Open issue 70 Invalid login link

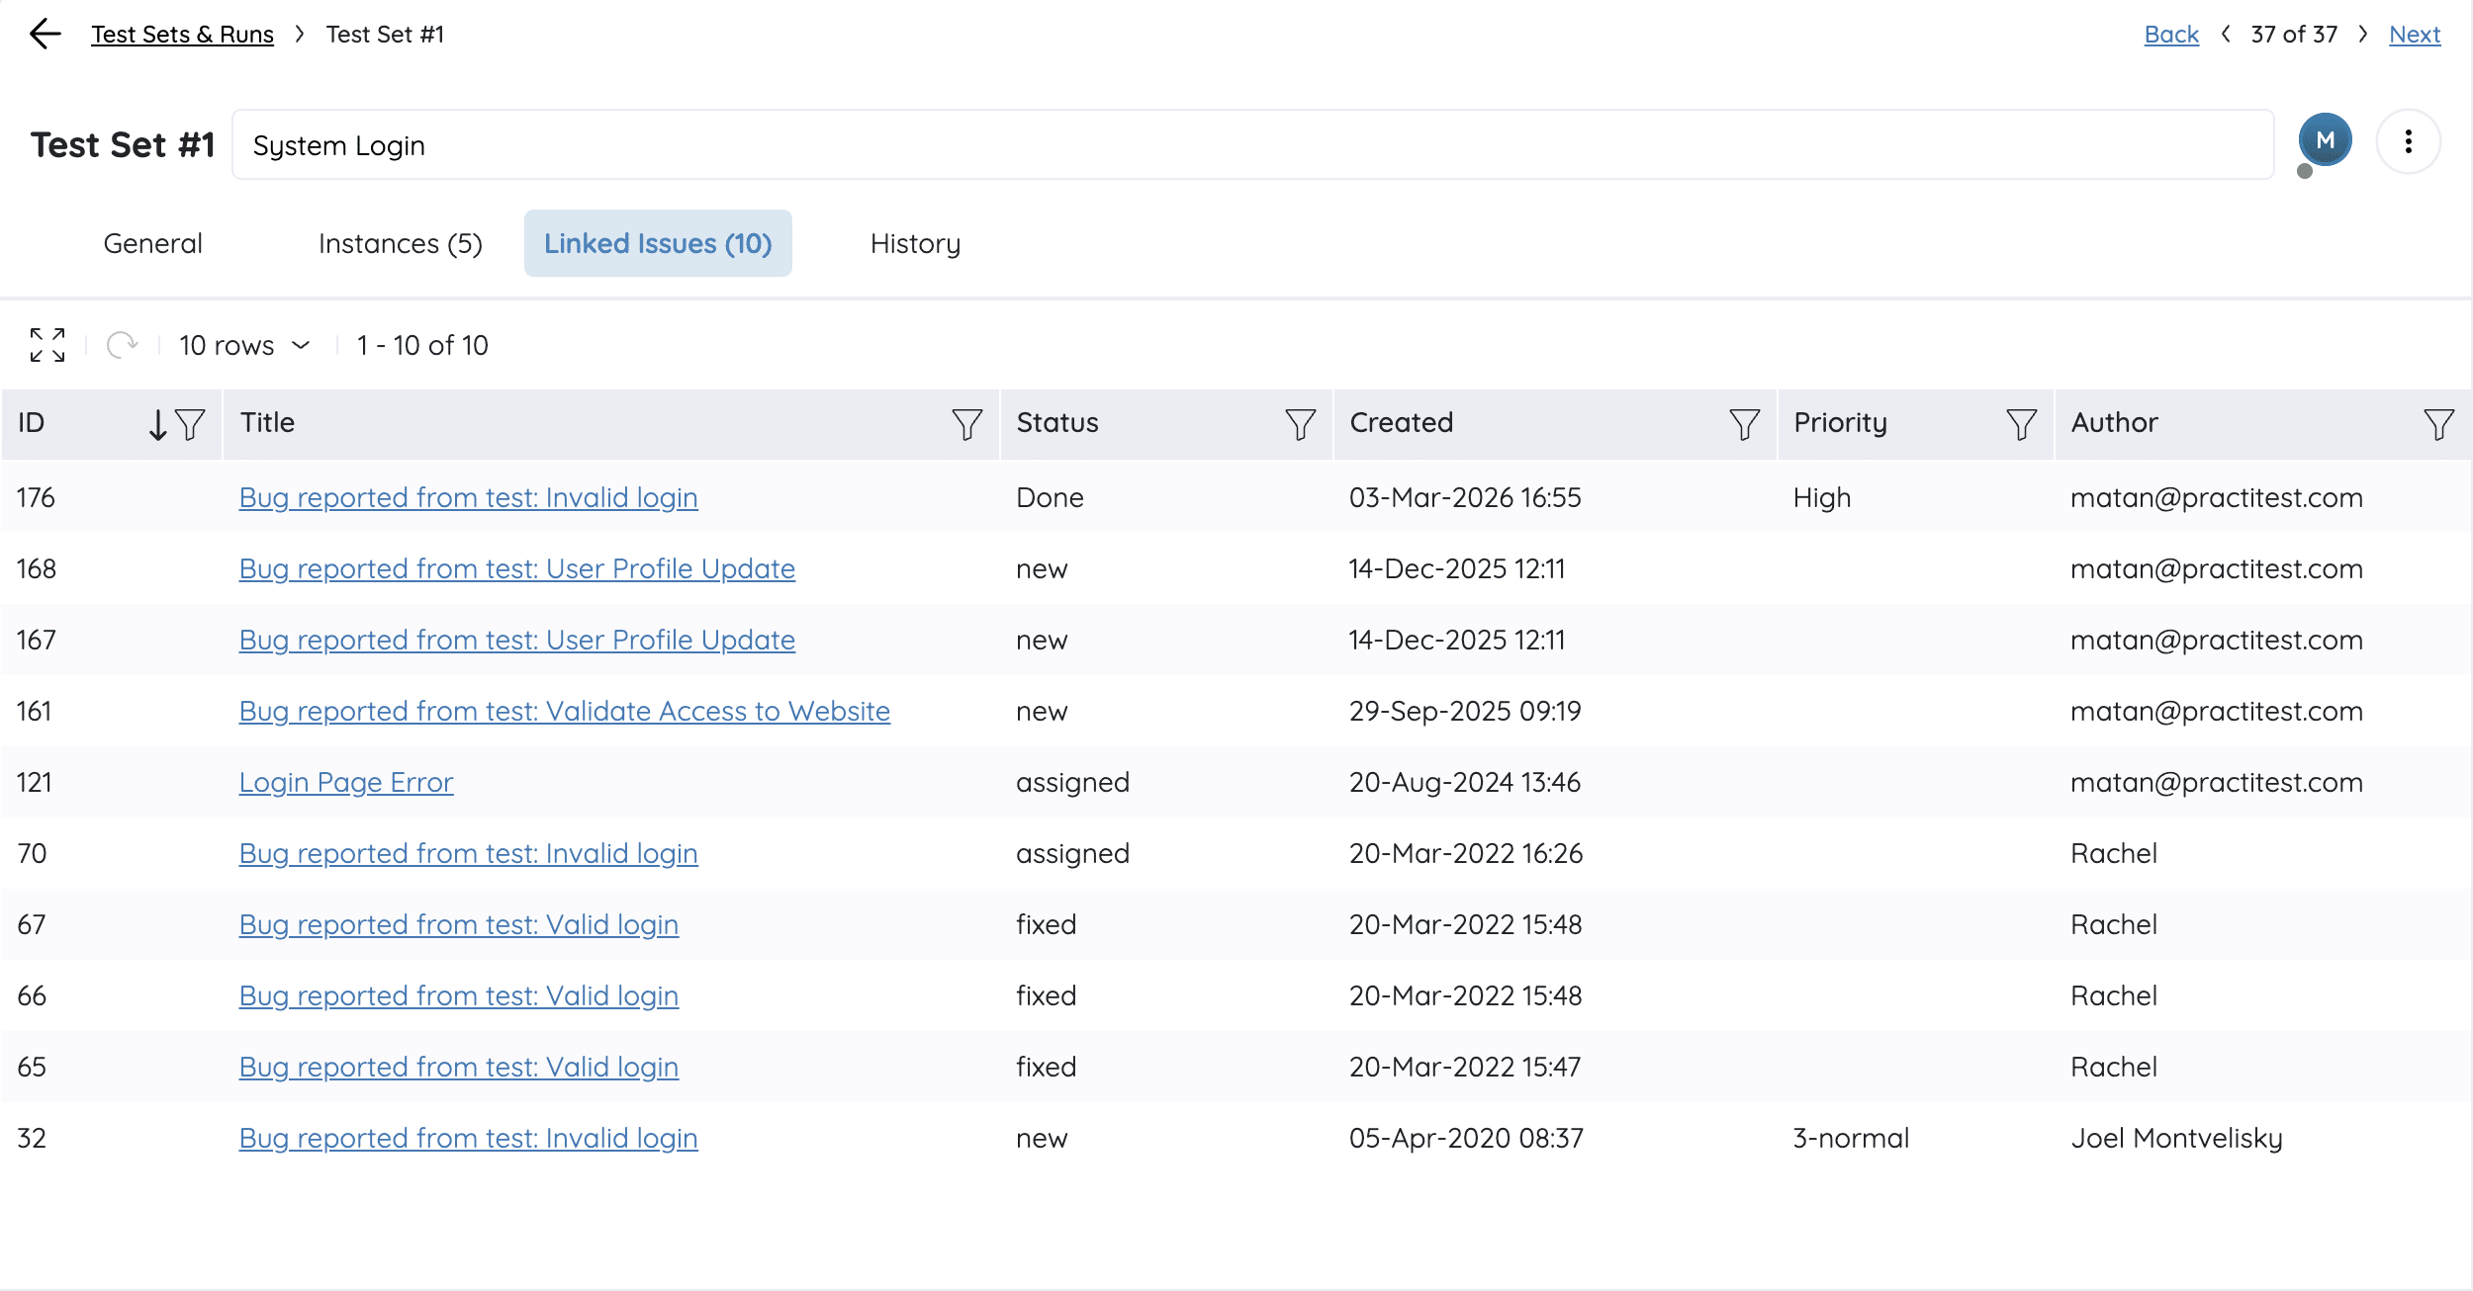pyautogui.click(x=468, y=853)
